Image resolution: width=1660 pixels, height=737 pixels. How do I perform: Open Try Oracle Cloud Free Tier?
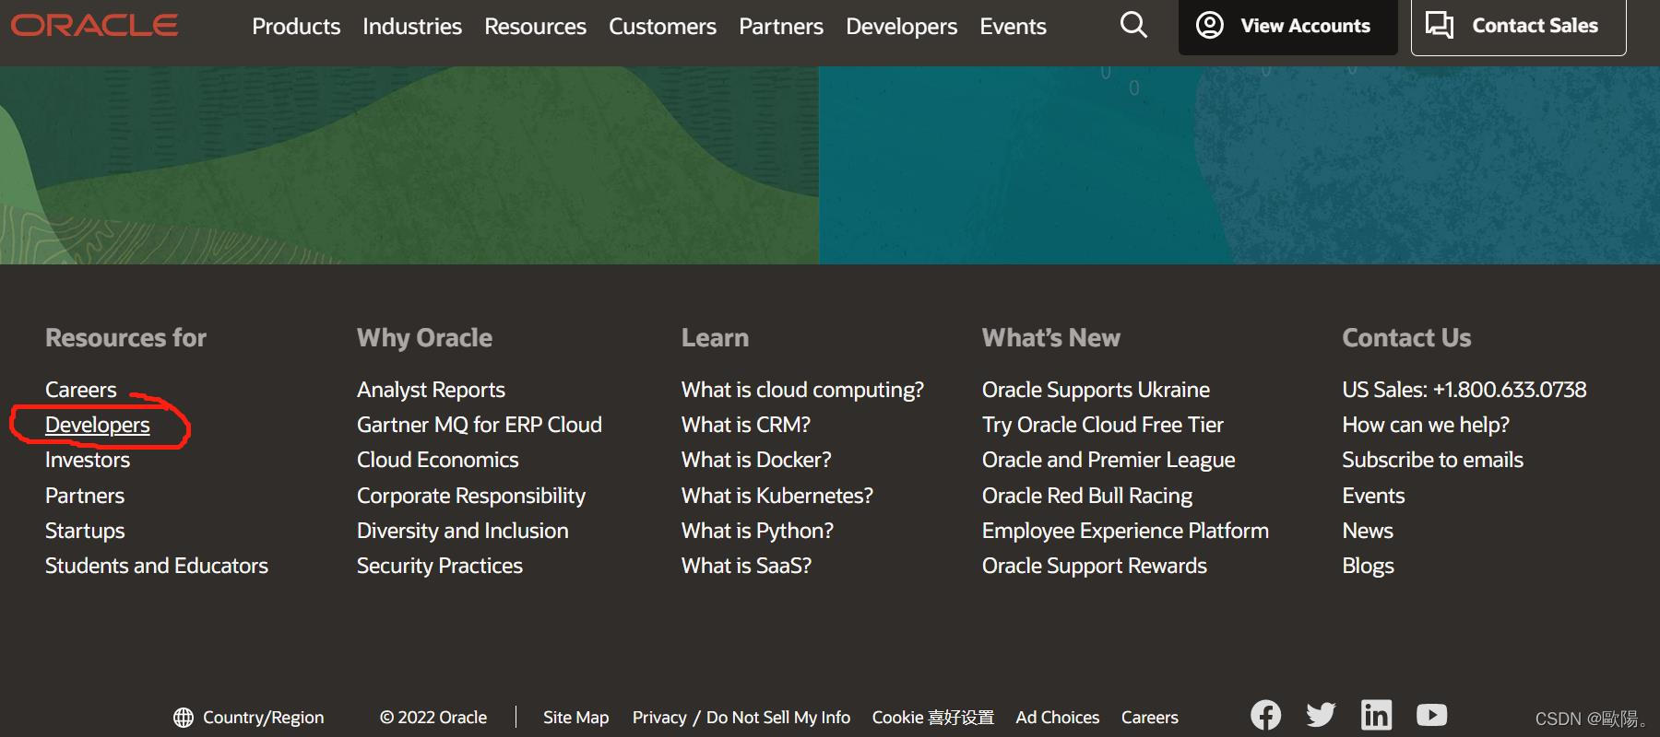(1103, 425)
